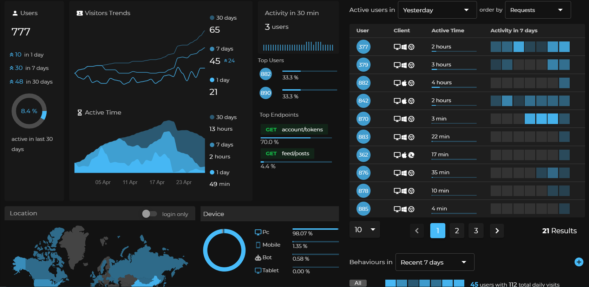This screenshot has width=589, height=287.
Task: Click the Client column header
Action: [x=402, y=31]
